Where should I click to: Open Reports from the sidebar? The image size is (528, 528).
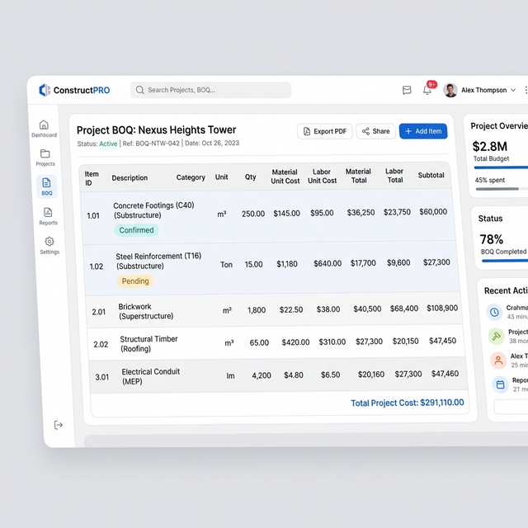pos(48,215)
